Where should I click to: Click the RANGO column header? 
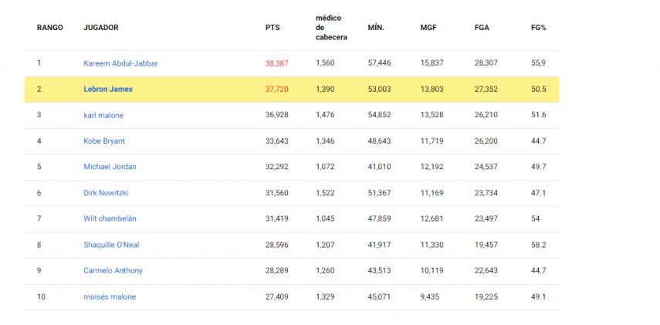(x=50, y=28)
